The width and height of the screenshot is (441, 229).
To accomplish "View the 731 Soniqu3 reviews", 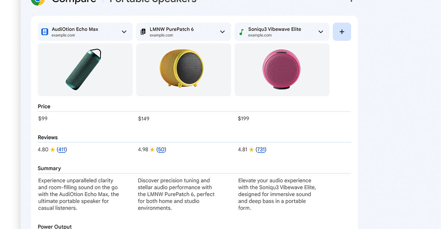I will [261, 149].
